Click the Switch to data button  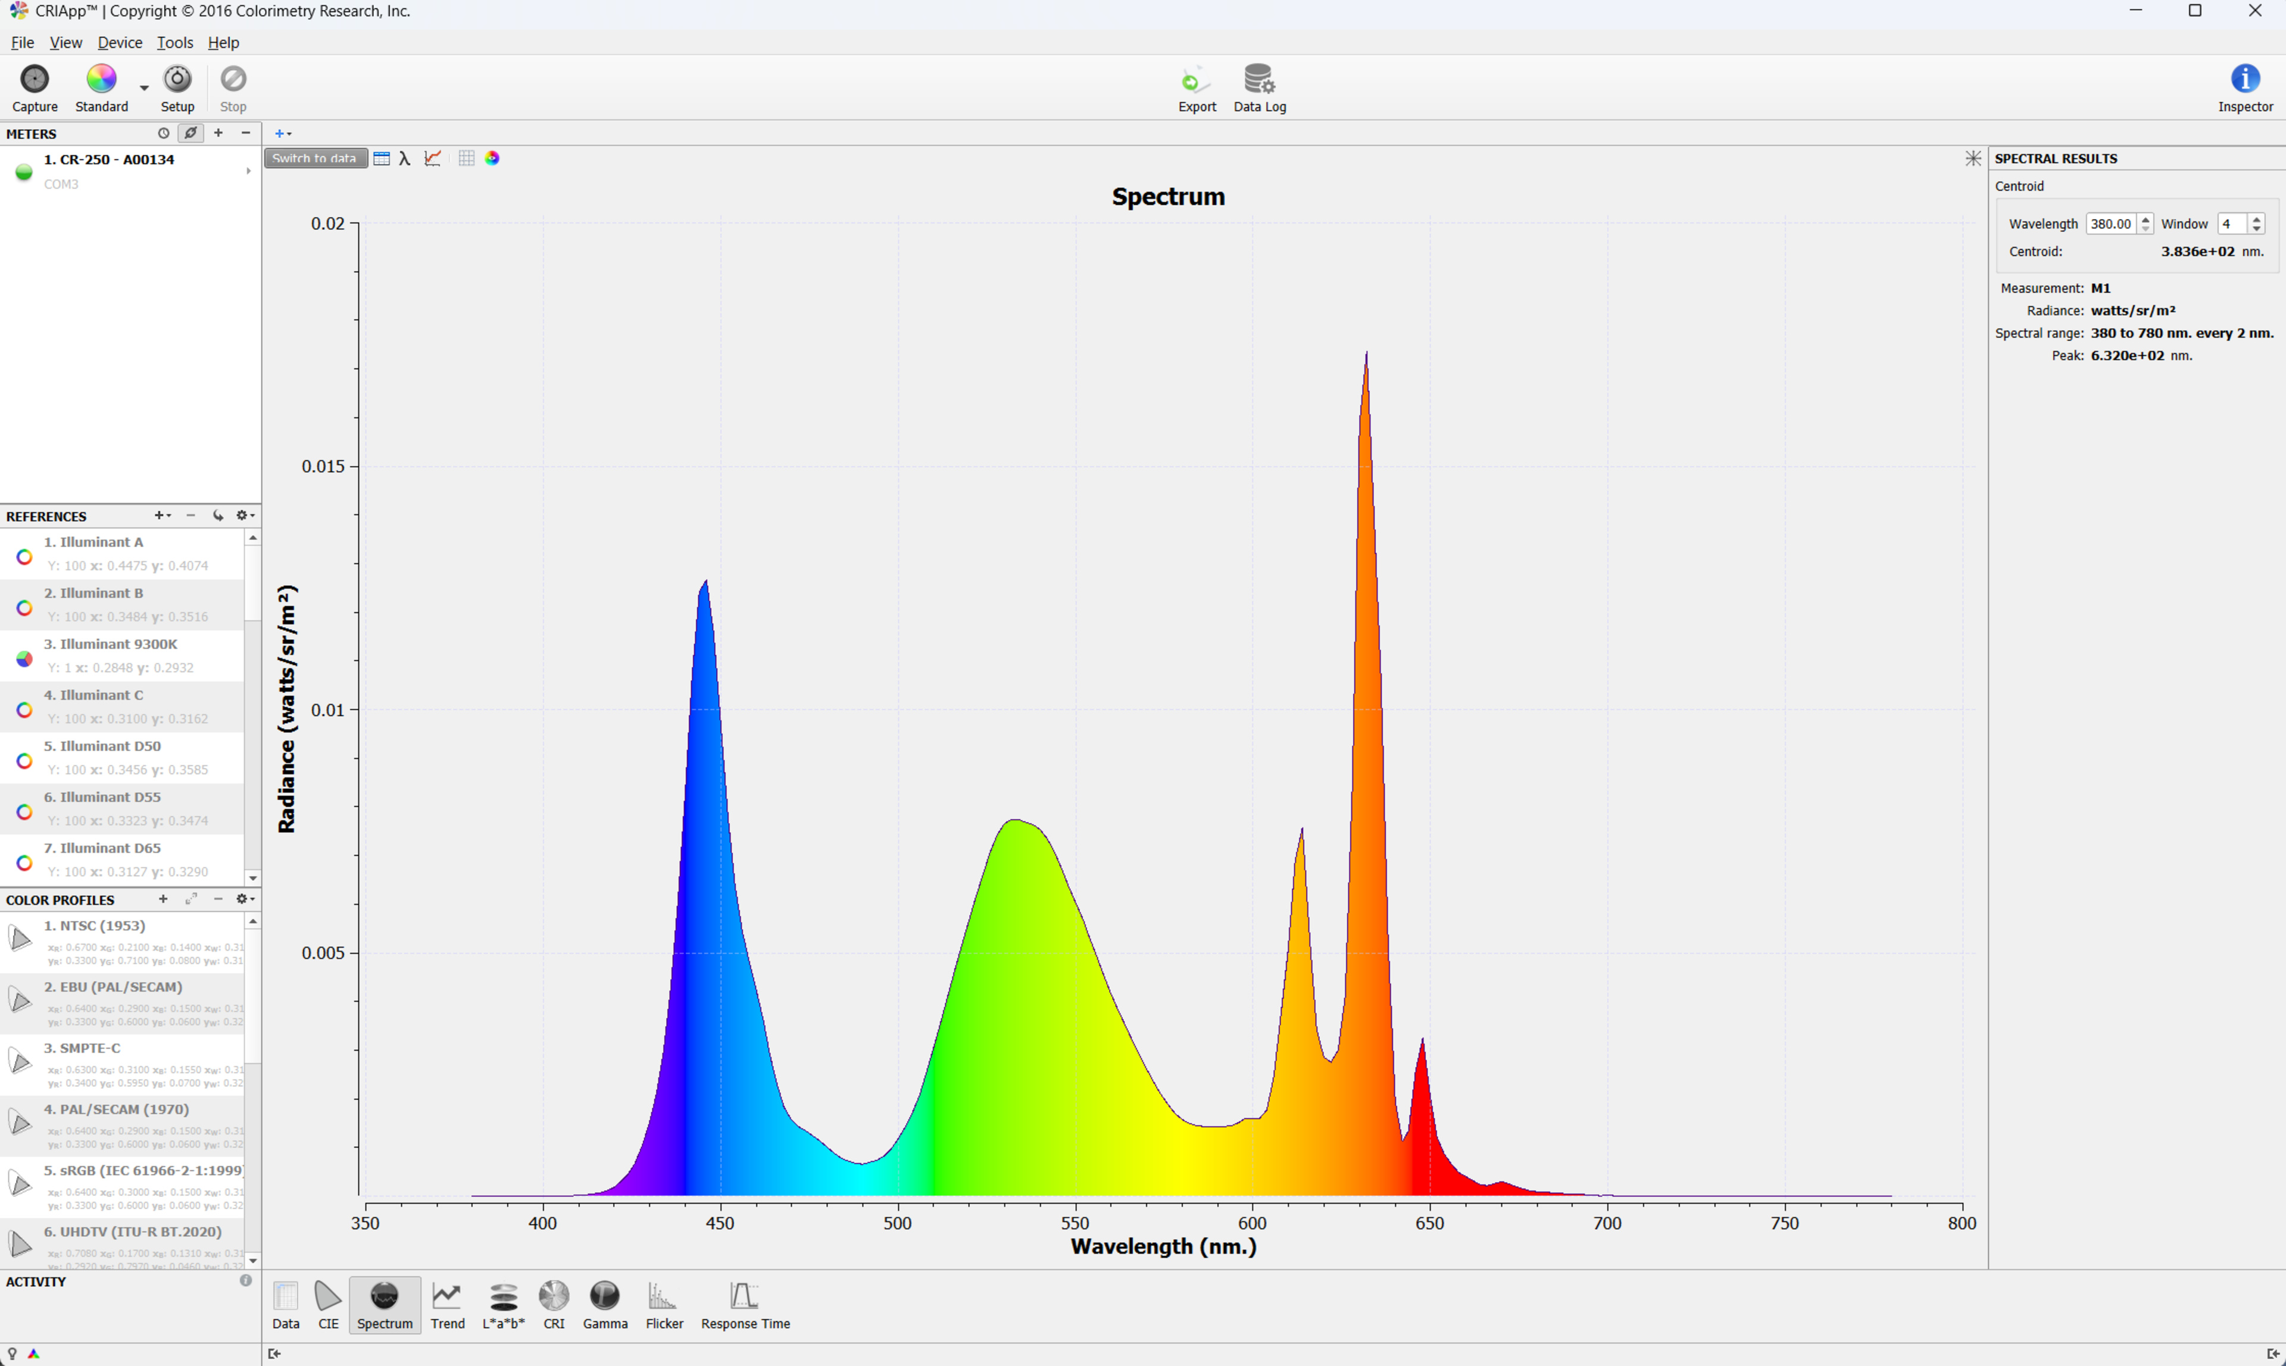pyautogui.click(x=315, y=158)
